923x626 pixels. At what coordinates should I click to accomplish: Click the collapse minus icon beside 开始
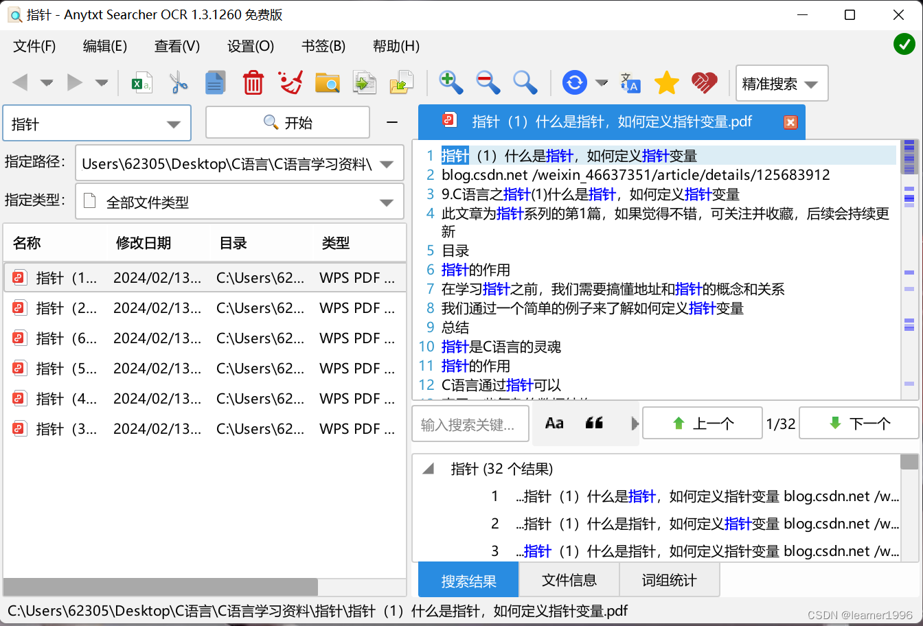392,122
